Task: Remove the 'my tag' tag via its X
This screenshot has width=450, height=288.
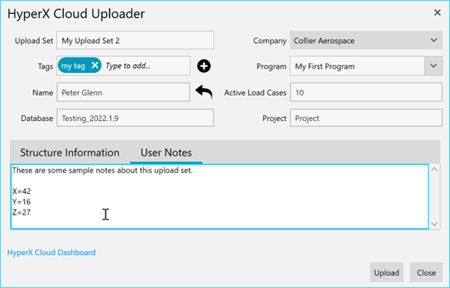Action: click(x=95, y=65)
